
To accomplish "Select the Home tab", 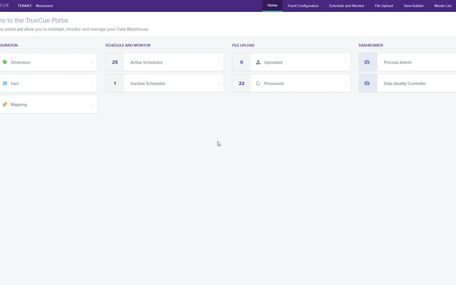I will [272, 5].
